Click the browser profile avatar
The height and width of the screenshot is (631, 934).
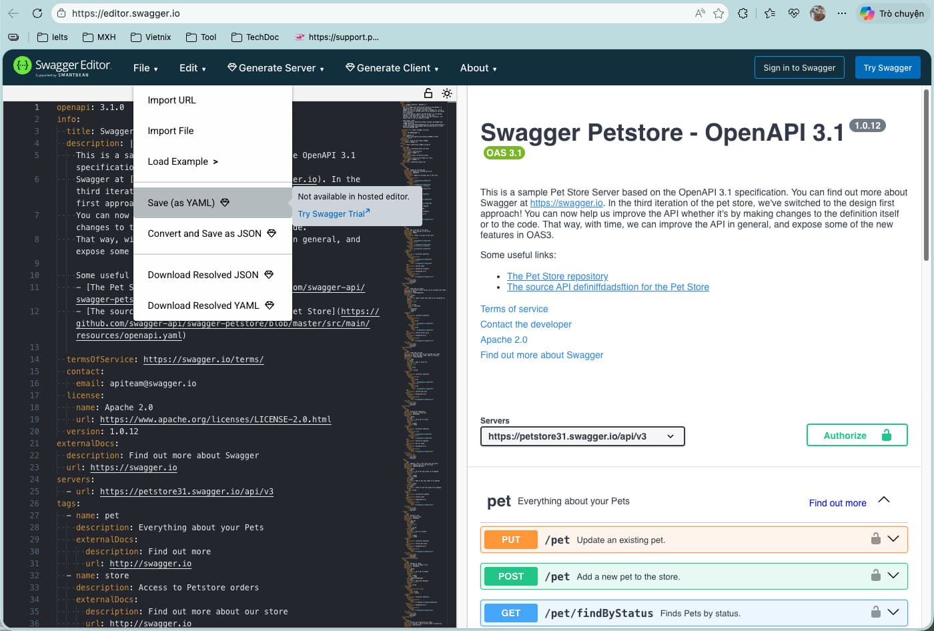coord(817,13)
